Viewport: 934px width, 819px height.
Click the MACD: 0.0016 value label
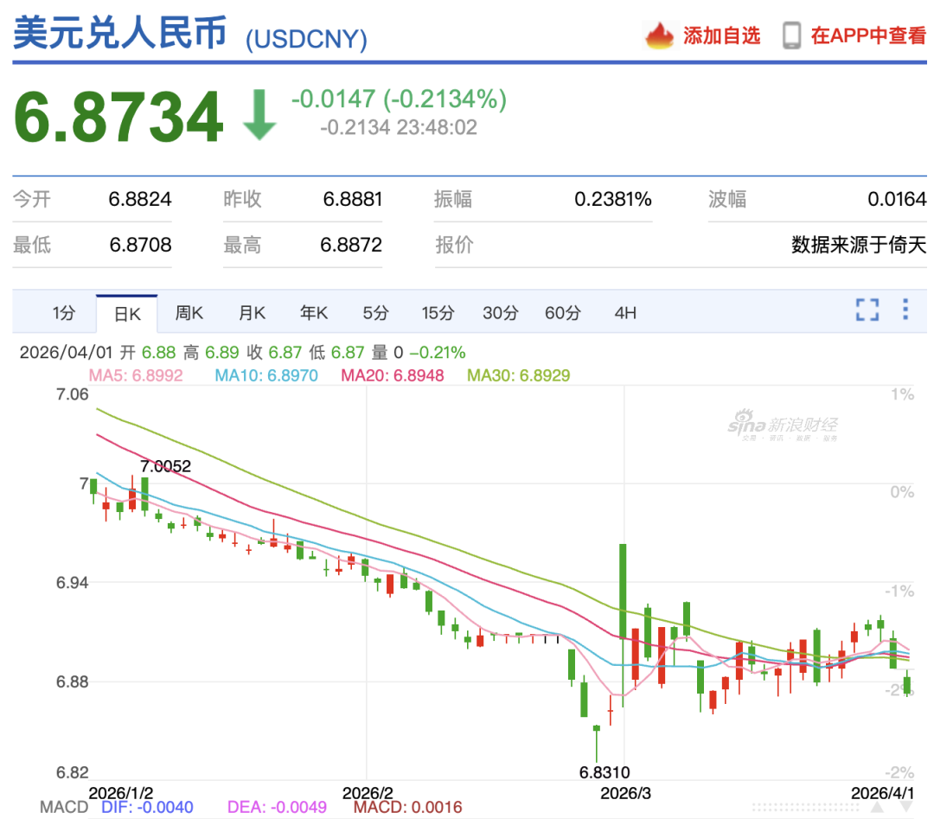point(408,807)
